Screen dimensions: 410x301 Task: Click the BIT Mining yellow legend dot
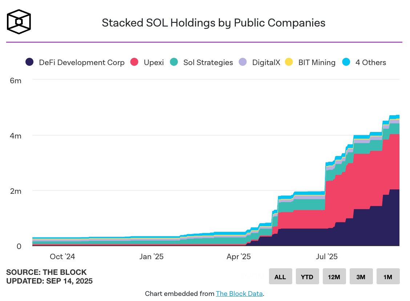click(x=289, y=62)
